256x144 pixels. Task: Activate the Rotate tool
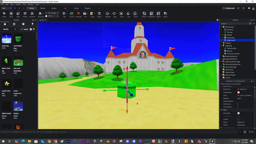point(25,14)
